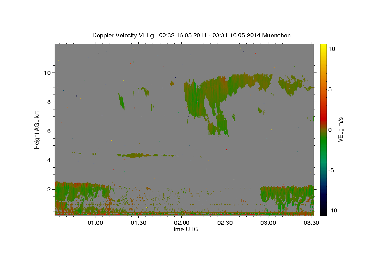Click the 02:00 time tick label

[x=182, y=223]
